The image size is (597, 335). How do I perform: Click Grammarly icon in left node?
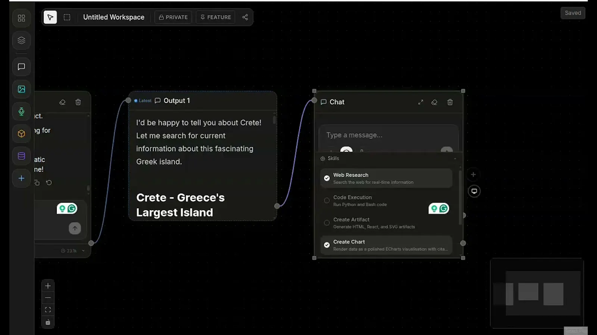click(x=72, y=208)
